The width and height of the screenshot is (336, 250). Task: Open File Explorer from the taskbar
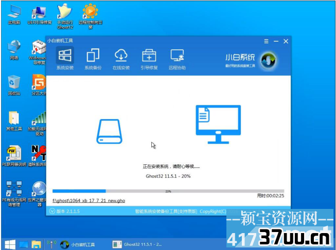(x=36, y=245)
